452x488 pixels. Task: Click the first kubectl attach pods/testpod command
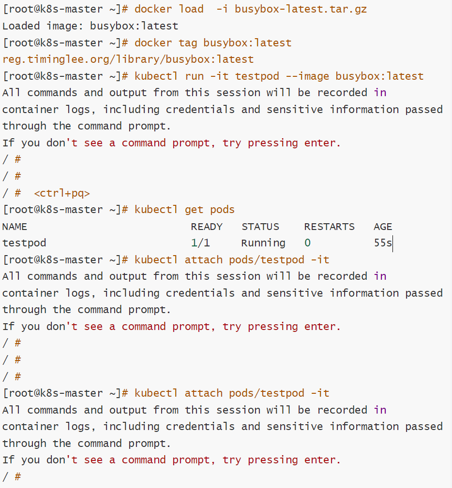click(232, 260)
